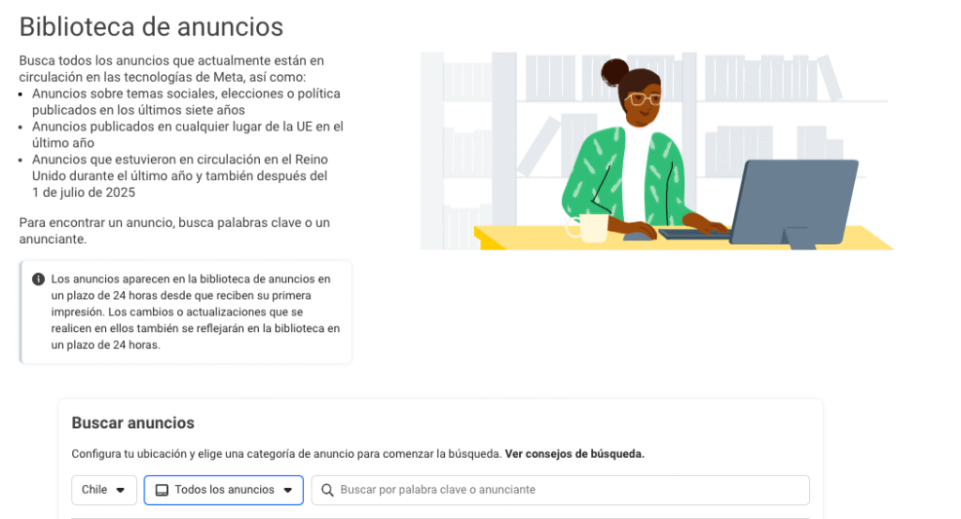Click the woman's glasses in the illustration
Viewport: 961px width, 519px height.
click(642, 99)
